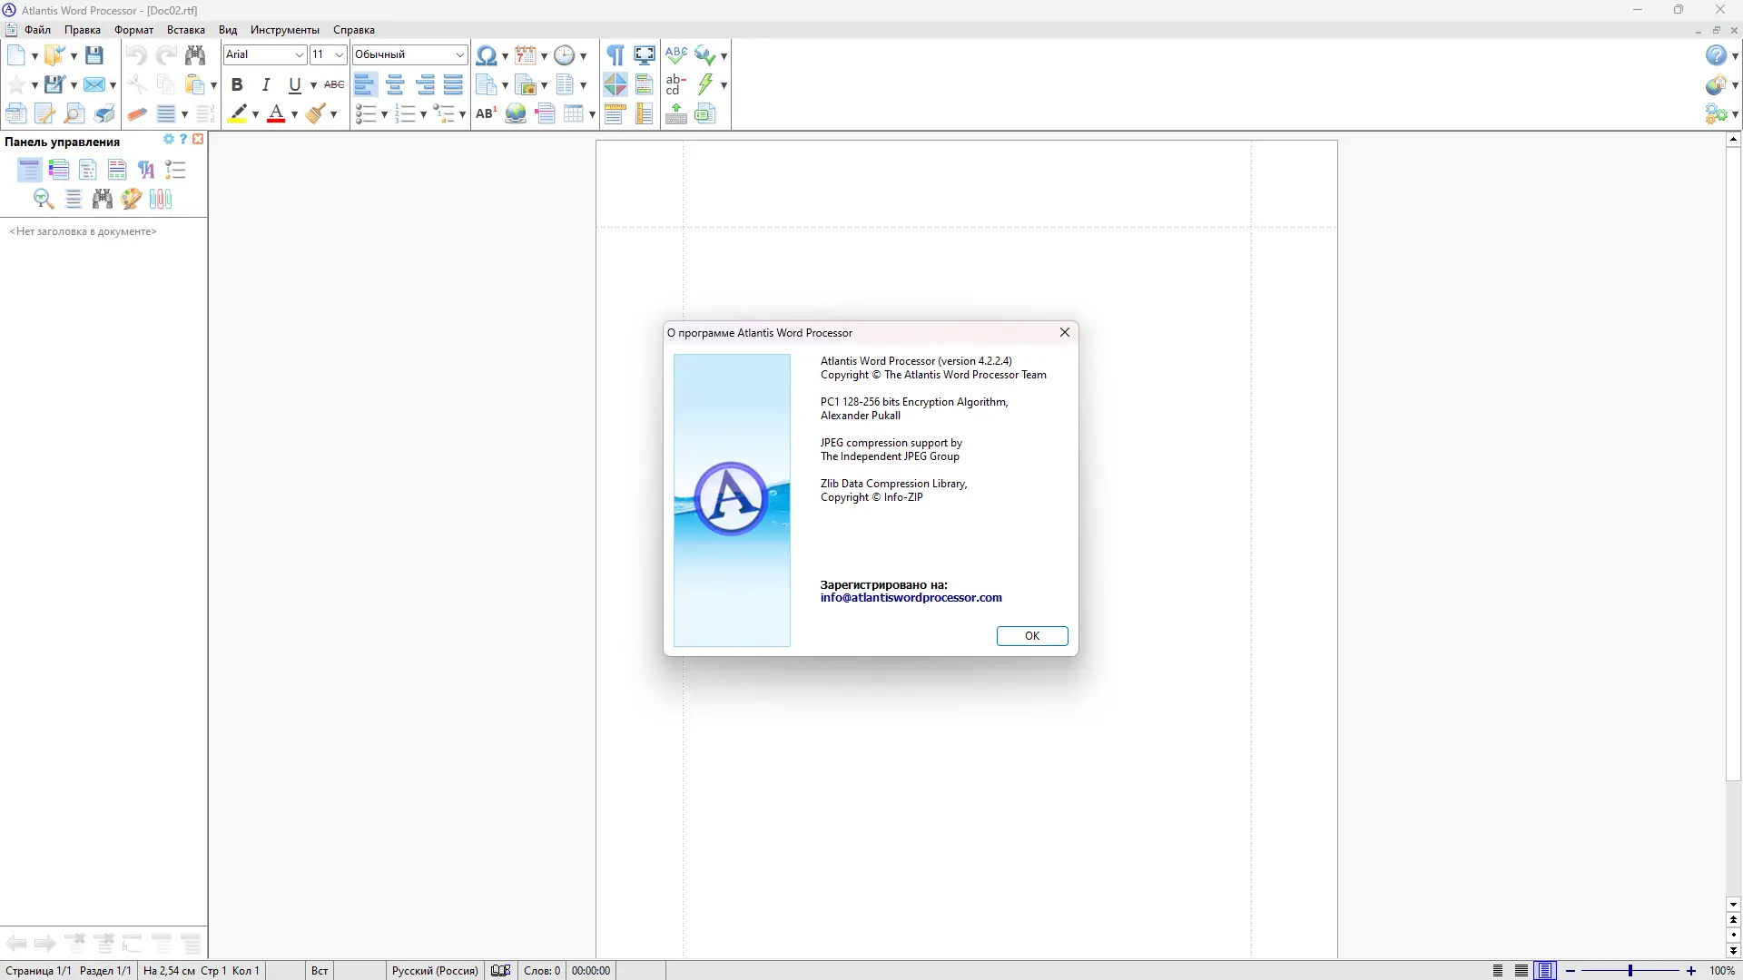Click the format brush icon
This screenshot has height=980, width=1743.
(315, 114)
